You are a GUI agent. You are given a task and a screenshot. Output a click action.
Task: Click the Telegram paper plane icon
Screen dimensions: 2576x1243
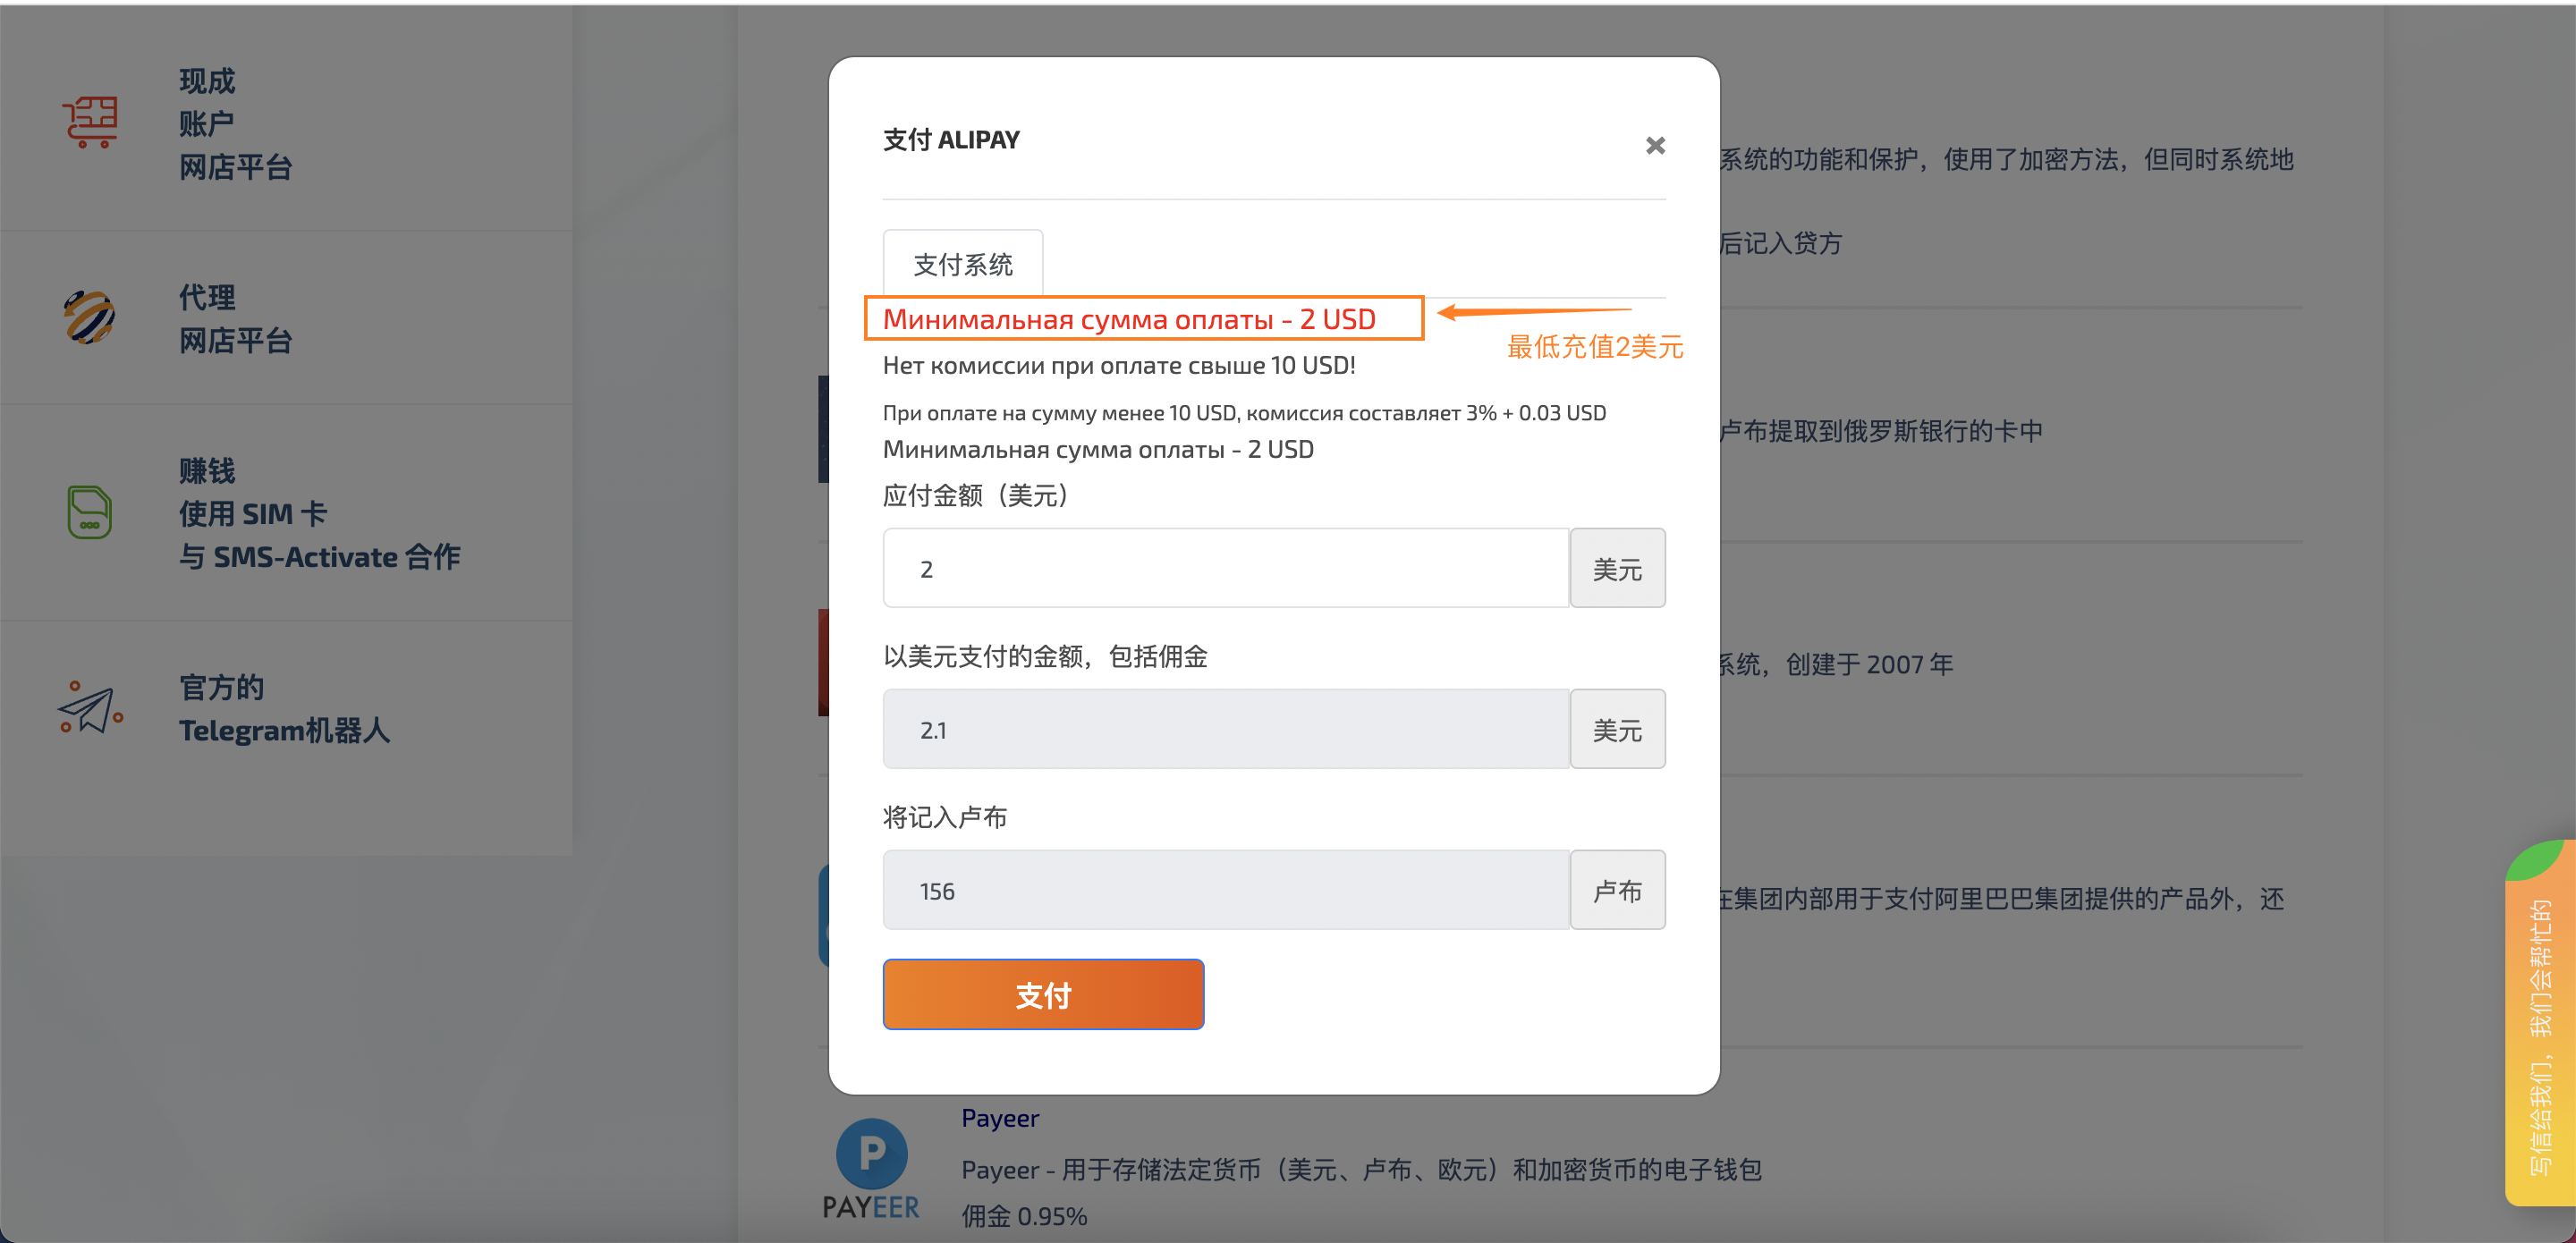pos(90,708)
